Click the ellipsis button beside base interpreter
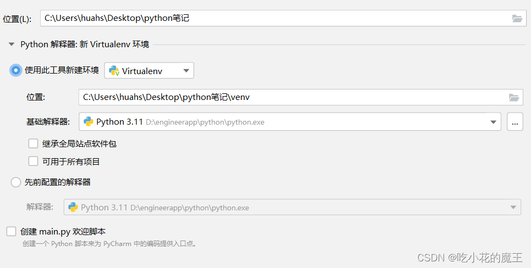Image resolution: width=531 pixels, height=268 pixels. (x=515, y=122)
